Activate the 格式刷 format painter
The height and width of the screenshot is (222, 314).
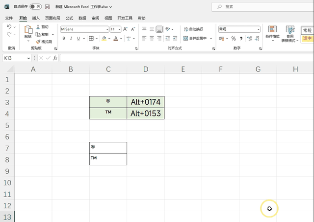tap(44, 42)
